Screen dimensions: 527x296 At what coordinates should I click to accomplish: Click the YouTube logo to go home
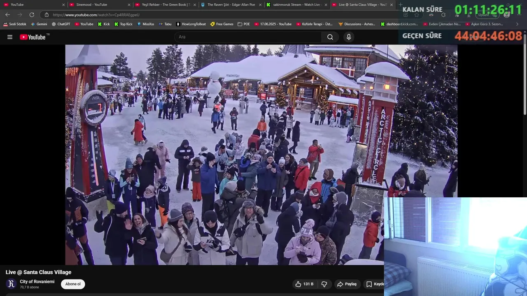pos(33,37)
